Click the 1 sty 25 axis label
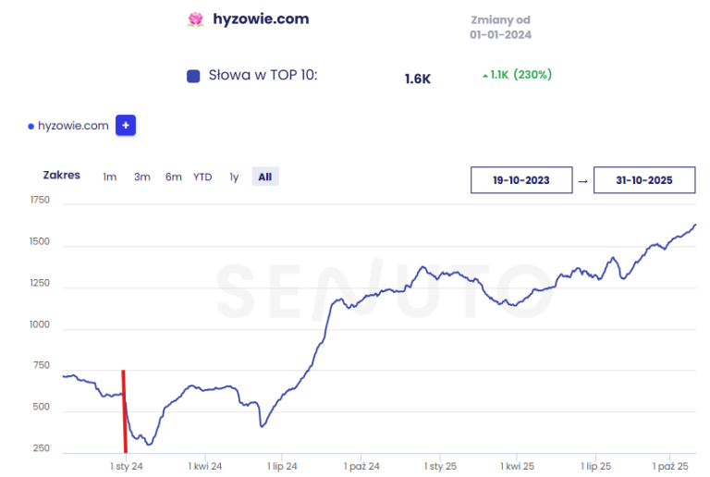Image resolution: width=710 pixels, height=477 pixels. 440,466
